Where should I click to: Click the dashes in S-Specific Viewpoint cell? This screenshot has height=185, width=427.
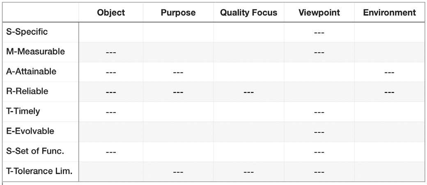pos(319,32)
